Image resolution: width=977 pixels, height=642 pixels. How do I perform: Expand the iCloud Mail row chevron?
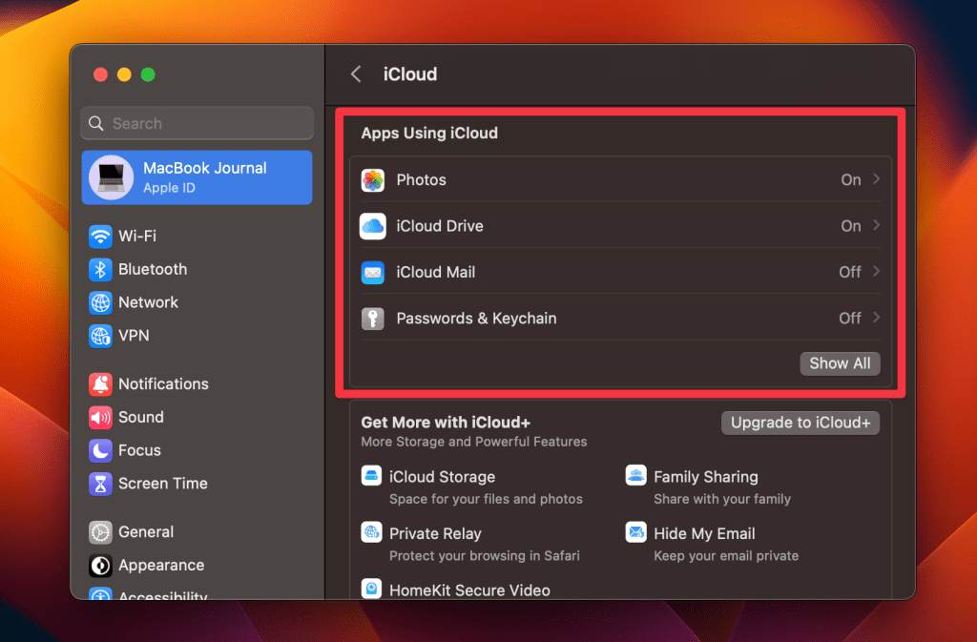[x=876, y=272]
